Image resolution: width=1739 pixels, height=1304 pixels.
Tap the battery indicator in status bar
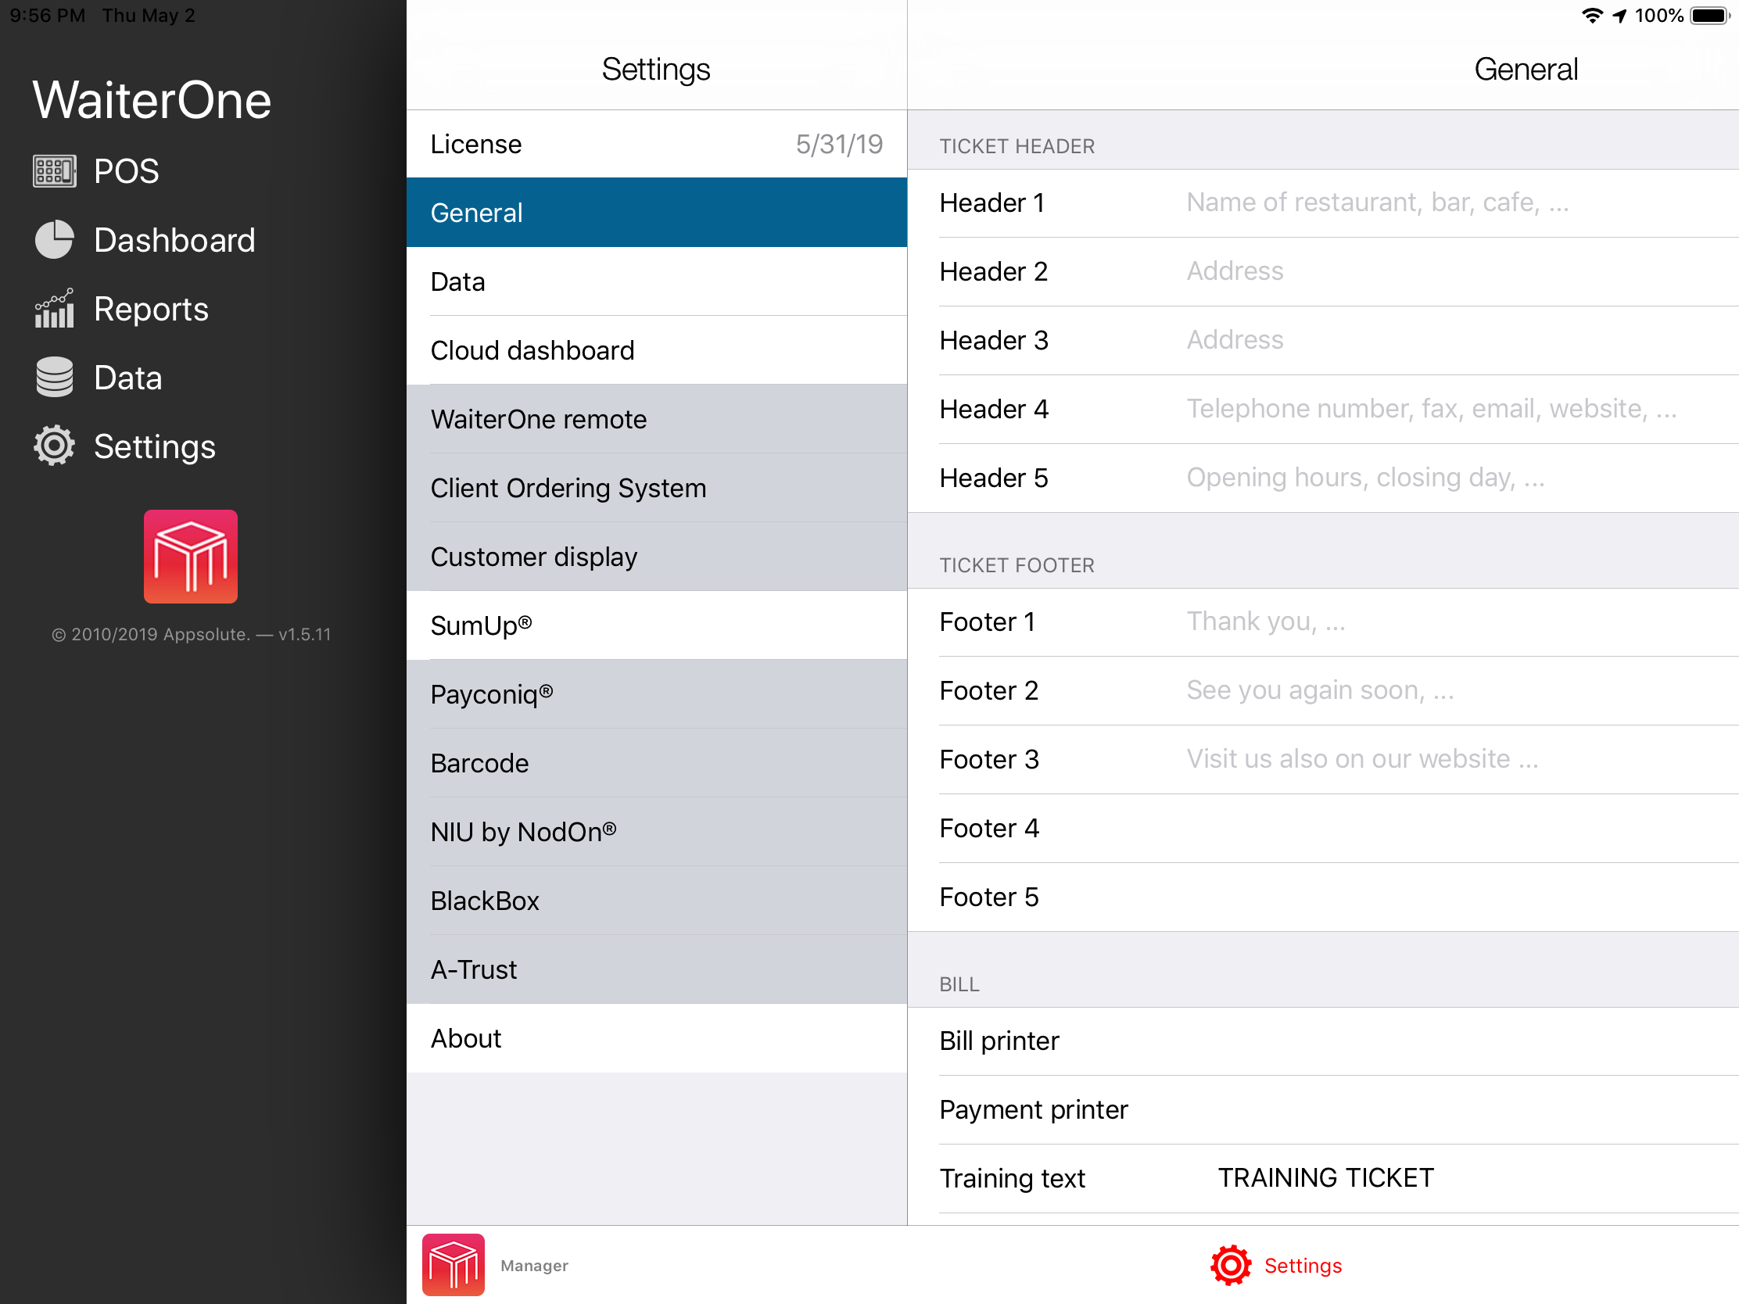tap(1709, 16)
